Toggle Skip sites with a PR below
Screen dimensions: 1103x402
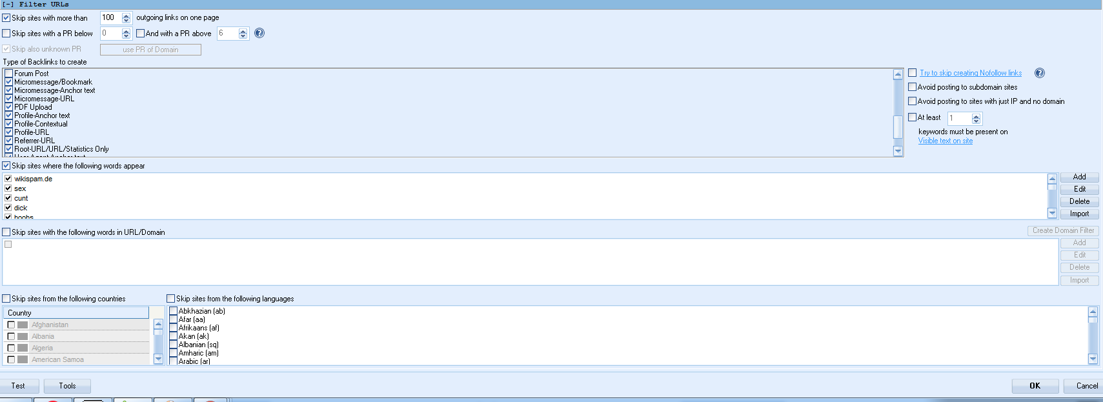tap(6, 34)
